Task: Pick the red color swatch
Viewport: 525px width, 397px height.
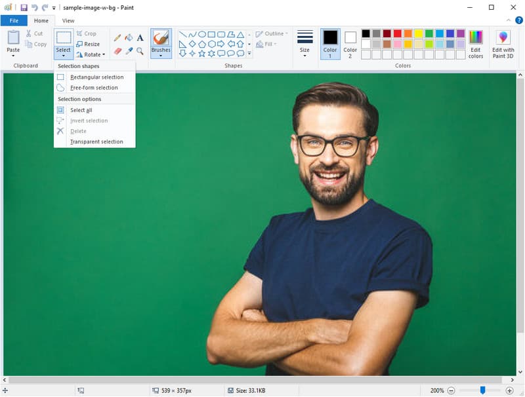Action: (397, 33)
